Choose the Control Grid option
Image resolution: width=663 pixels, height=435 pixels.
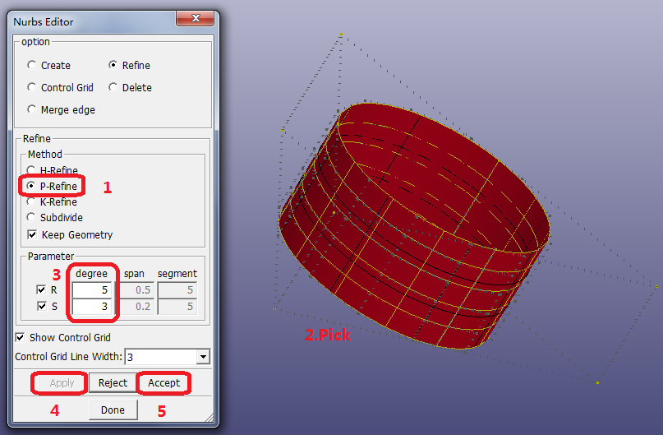click(x=32, y=87)
